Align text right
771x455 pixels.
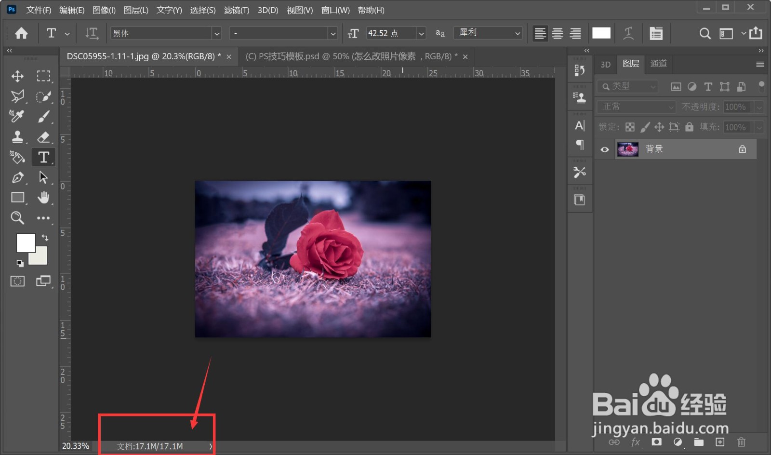[x=575, y=33]
